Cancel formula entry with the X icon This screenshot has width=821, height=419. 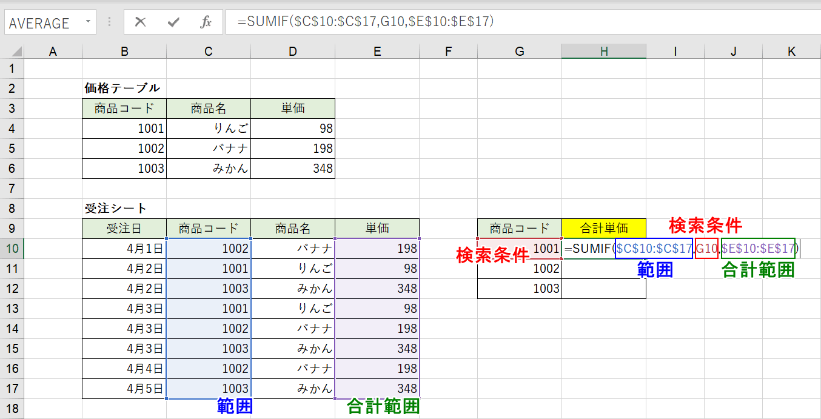140,22
